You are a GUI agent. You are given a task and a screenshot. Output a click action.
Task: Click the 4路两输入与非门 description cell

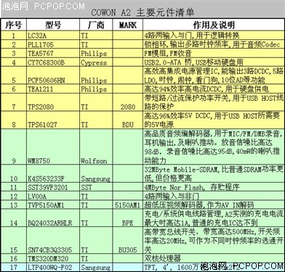click(214, 196)
